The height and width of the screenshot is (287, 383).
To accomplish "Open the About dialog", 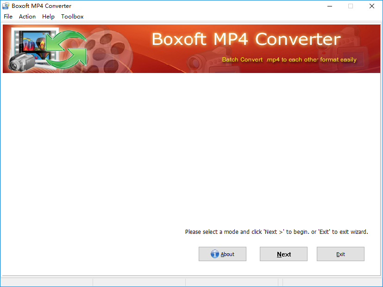I will click(222, 254).
